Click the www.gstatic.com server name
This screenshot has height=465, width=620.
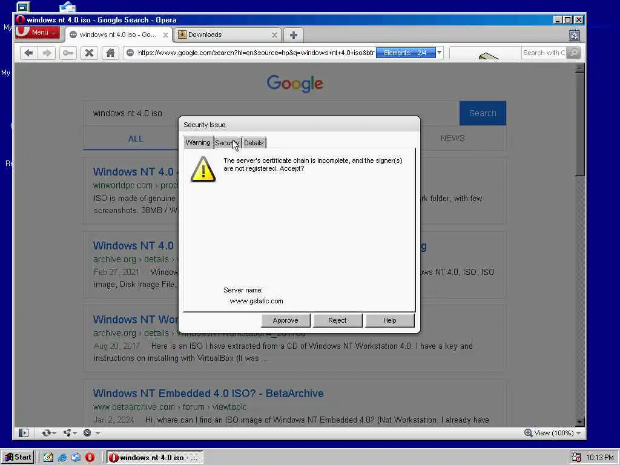tap(256, 301)
